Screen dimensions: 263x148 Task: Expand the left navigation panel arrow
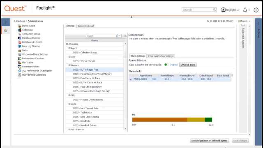pyautogui.click(x=5, y=22)
